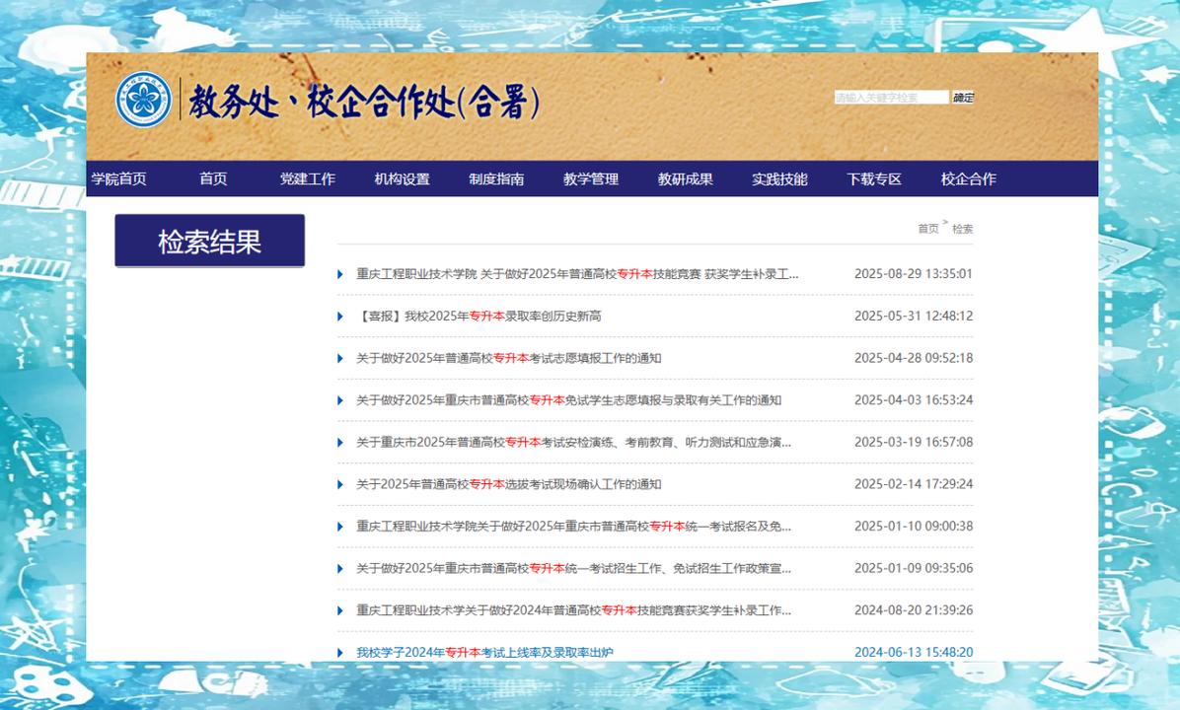Viewport: 1180px width, 710px height.
Task: Open the 校企合作 menu
Action: 970,178
